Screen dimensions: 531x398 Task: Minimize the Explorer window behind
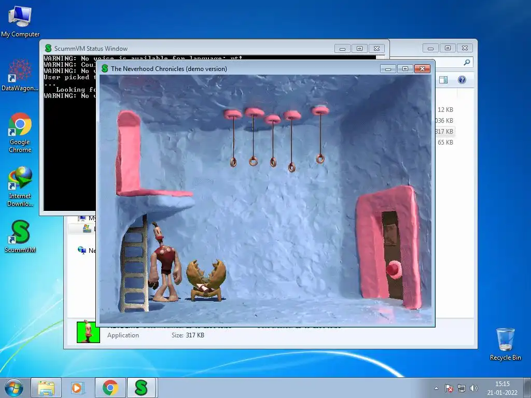click(x=430, y=48)
